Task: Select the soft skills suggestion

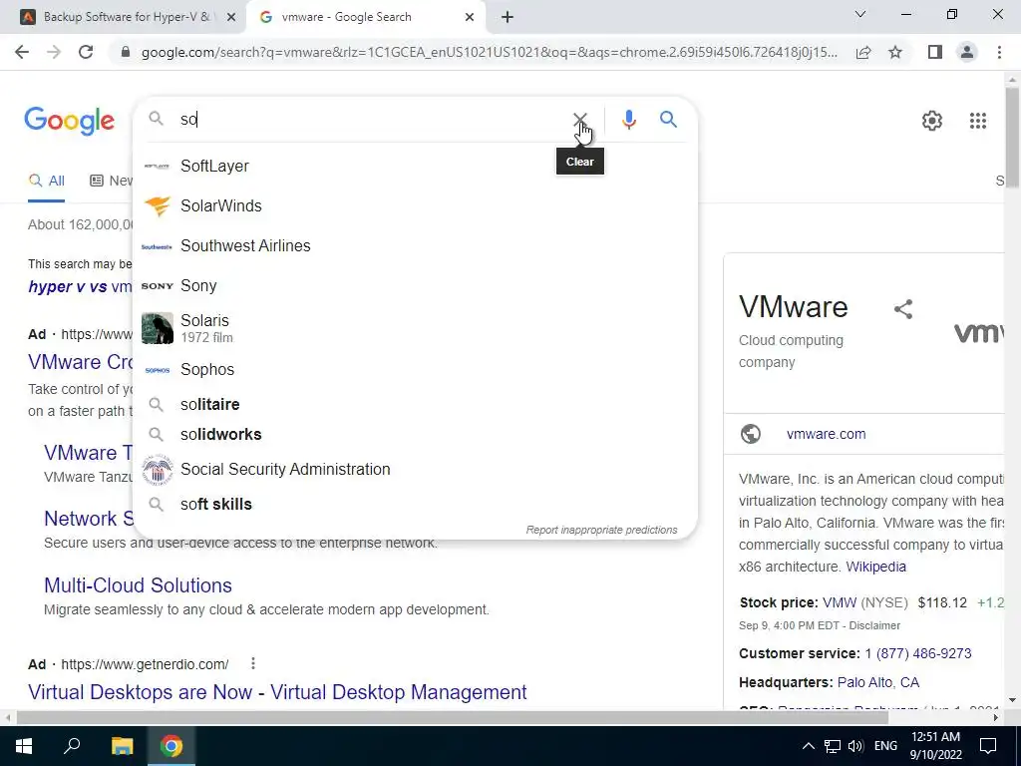Action: 415,504
